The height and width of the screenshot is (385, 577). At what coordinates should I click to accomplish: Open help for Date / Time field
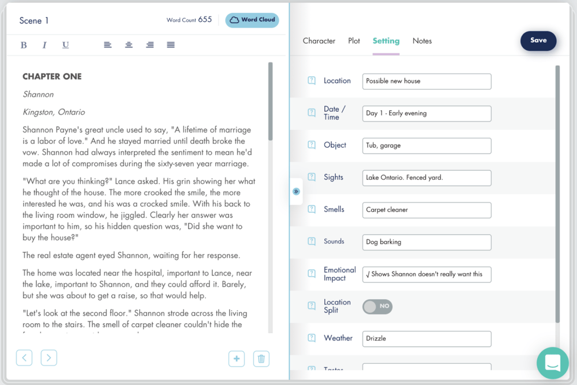(x=312, y=112)
